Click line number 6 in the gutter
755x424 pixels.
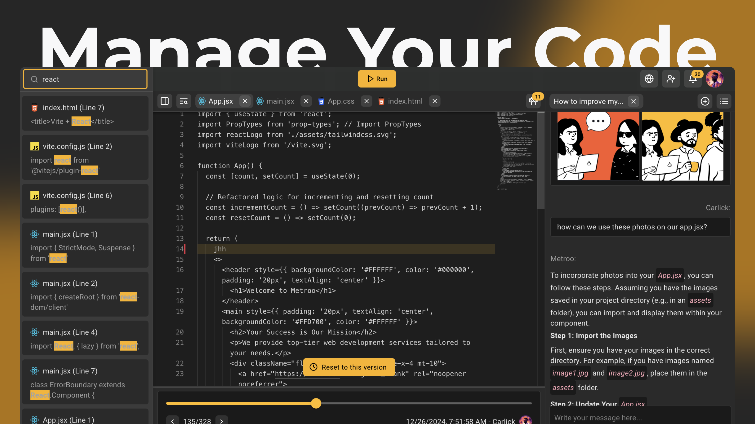pyautogui.click(x=182, y=166)
